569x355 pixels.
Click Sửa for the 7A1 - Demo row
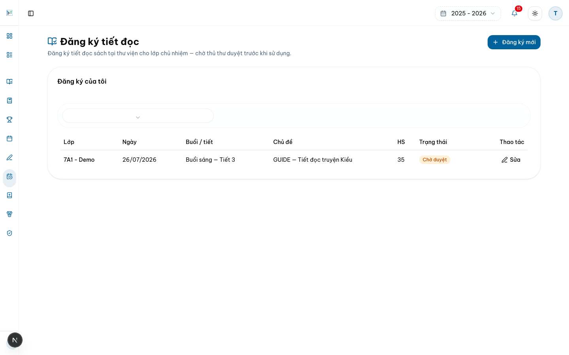pos(511,160)
